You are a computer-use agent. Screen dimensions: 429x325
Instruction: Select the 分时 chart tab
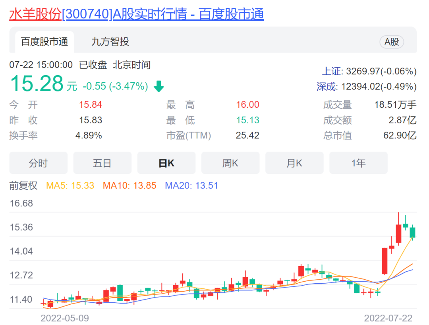point(38,163)
